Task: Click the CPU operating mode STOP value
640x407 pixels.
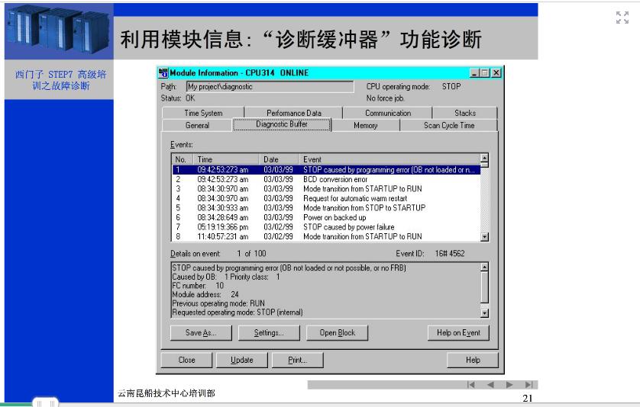Action: click(451, 86)
